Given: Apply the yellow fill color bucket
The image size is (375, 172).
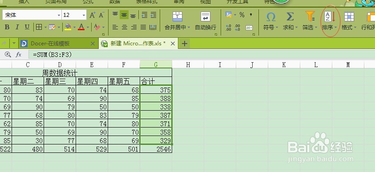Looking at the screenshot, I should 68,27.
